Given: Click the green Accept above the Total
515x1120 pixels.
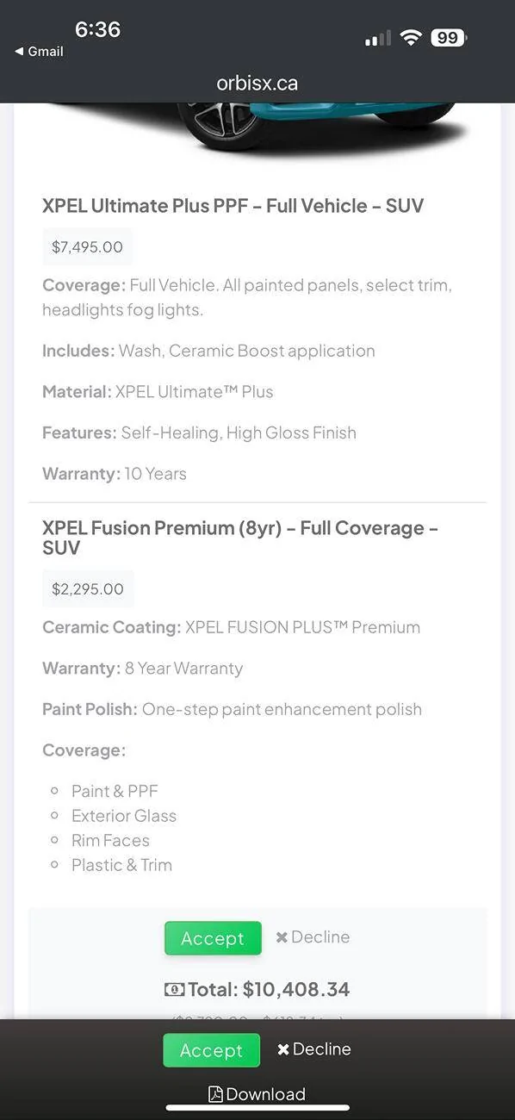Looking at the screenshot, I should pyautogui.click(x=213, y=938).
